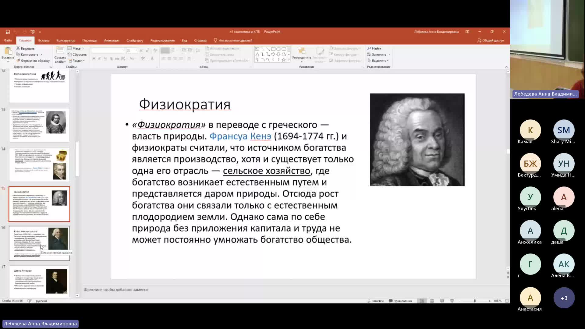Select the portrait image on slide
This screenshot has width=585, height=329.
pos(417,140)
